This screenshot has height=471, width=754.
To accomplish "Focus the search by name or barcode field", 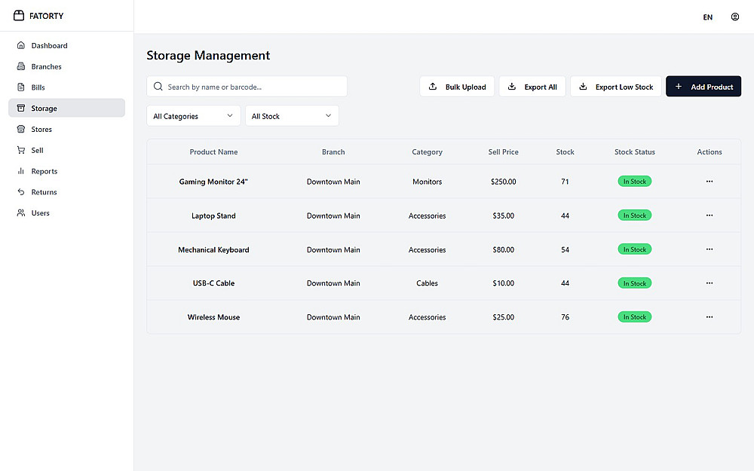I will click(247, 87).
